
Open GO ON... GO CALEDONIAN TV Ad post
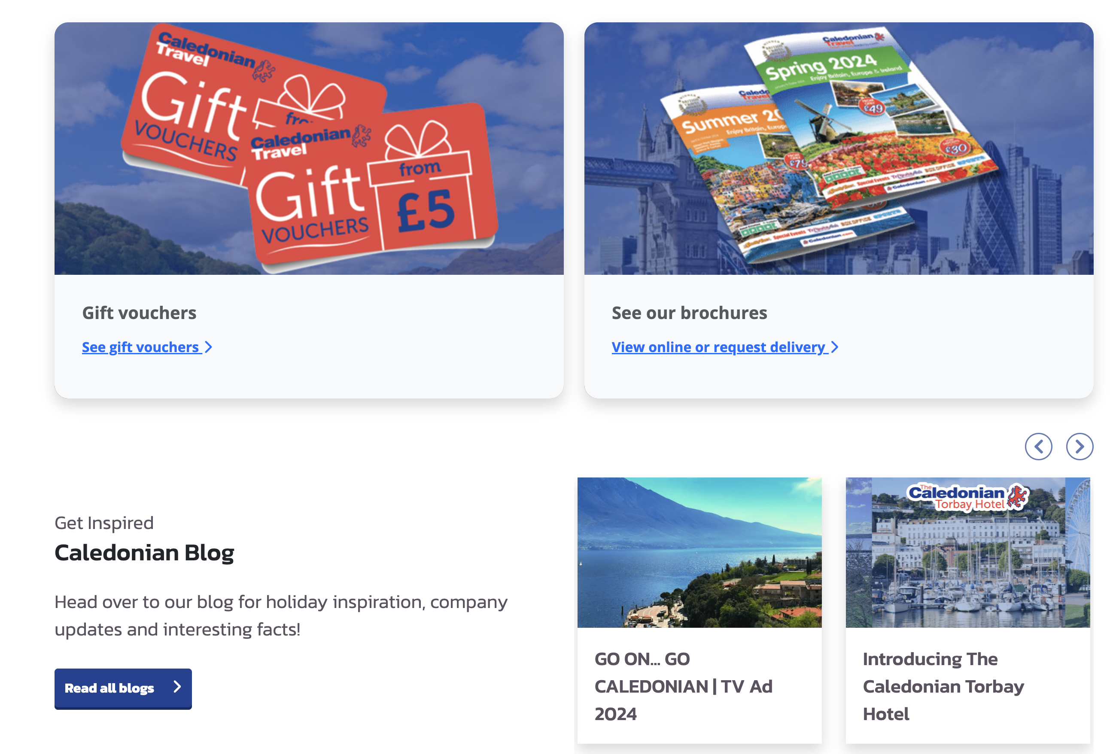[683, 686]
